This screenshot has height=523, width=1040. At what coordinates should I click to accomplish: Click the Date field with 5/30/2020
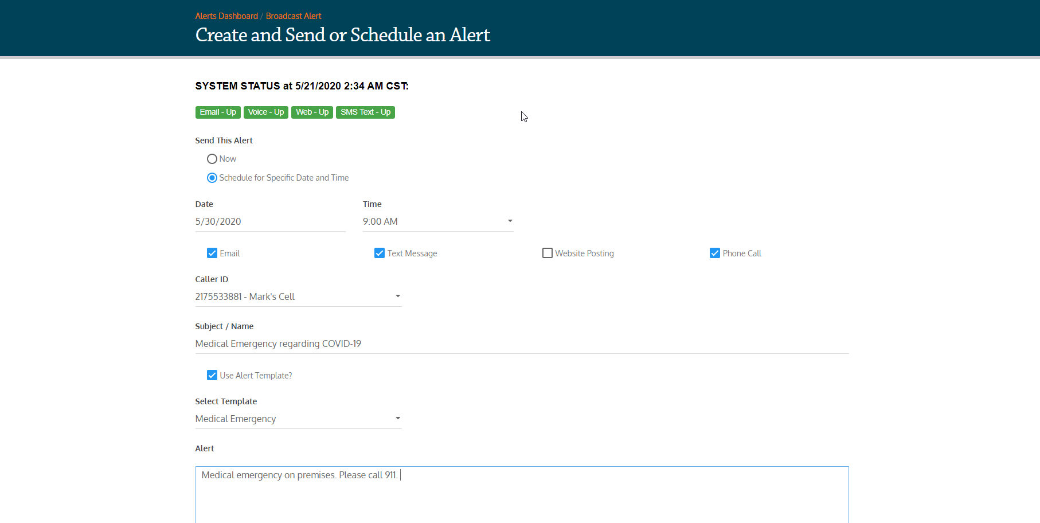pos(270,221)
